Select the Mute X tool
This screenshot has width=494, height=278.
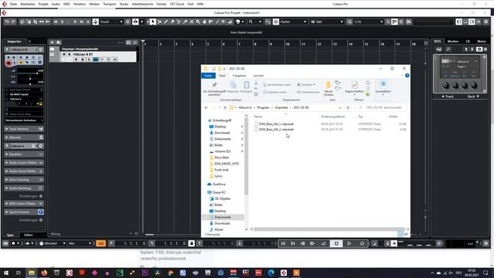pyautogui.click(x=191, y=22)
